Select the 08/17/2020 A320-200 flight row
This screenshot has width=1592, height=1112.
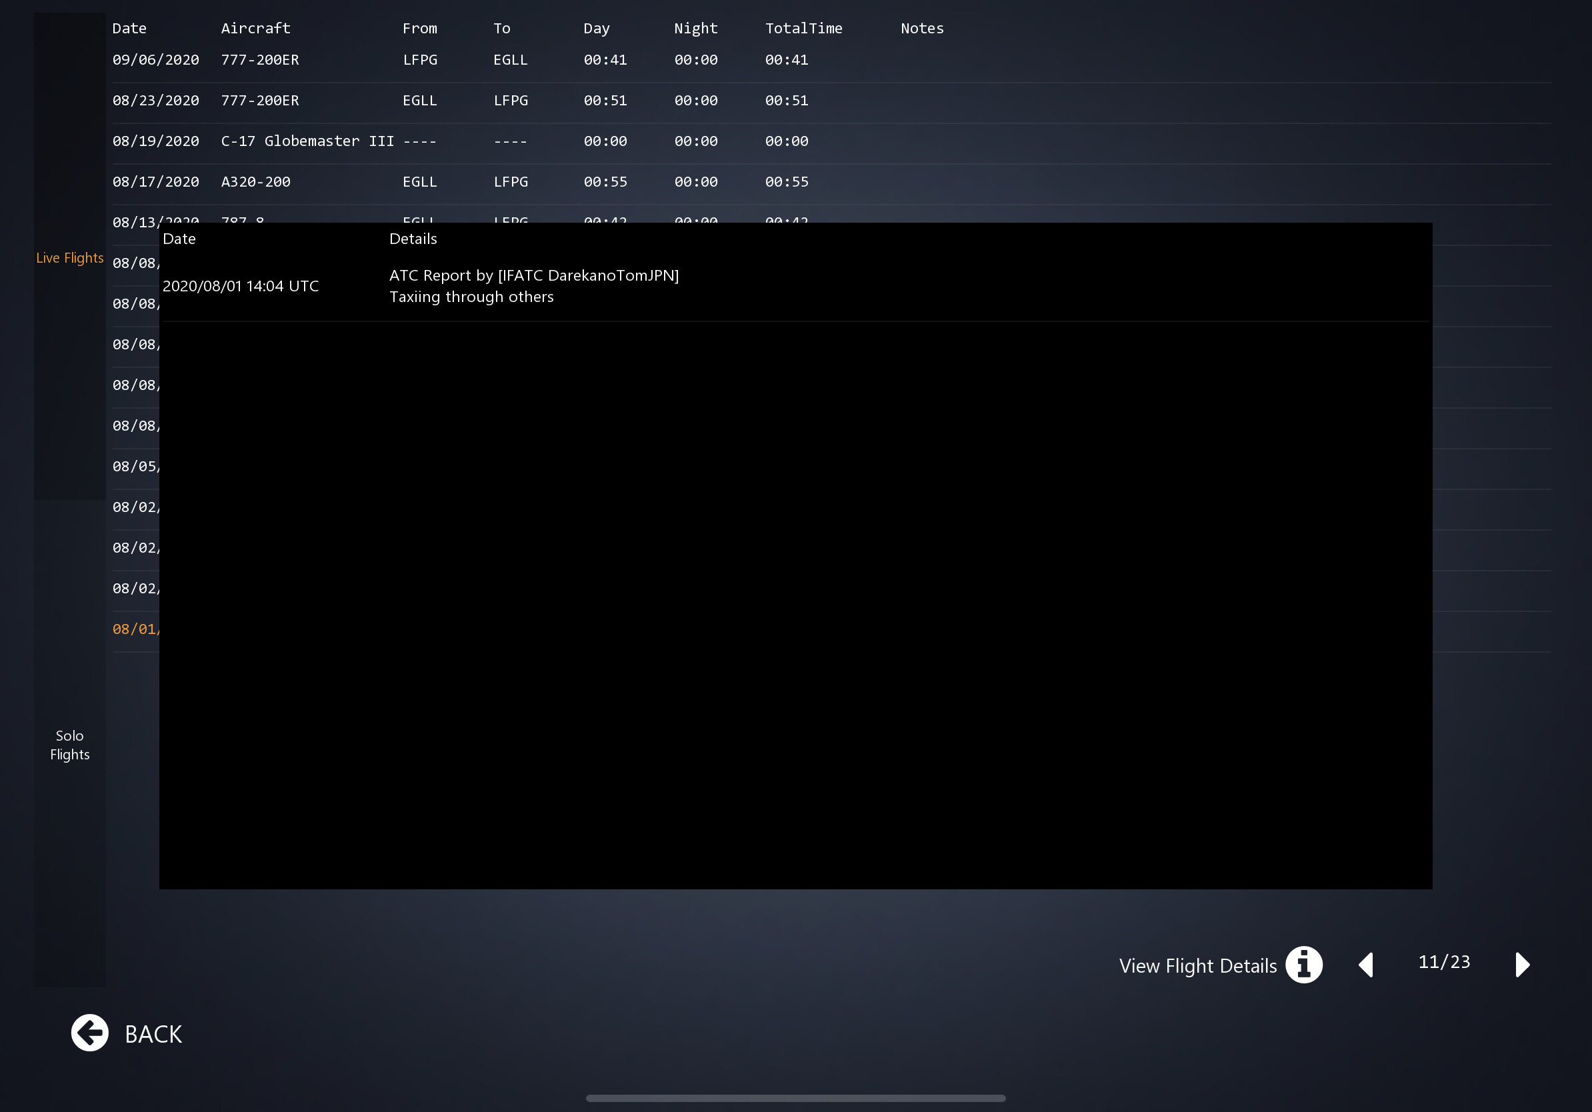coord(457,181)
